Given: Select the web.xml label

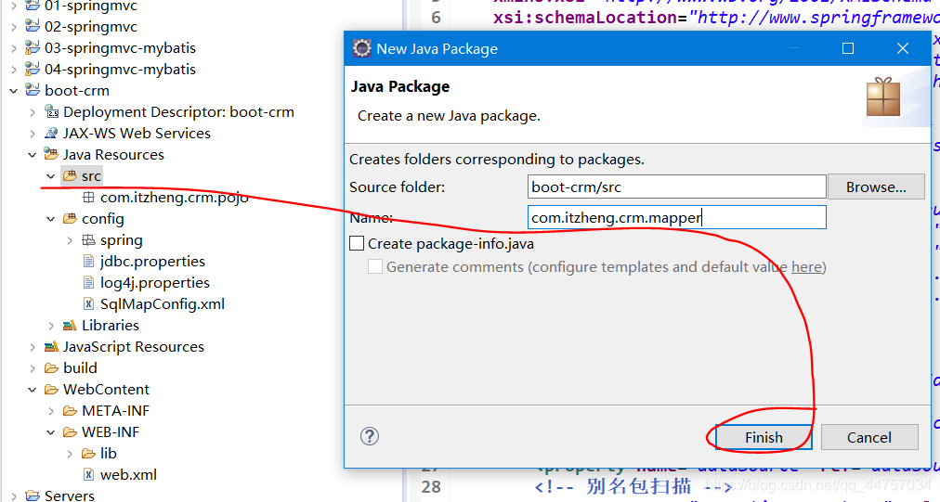Looking at the screenshot, I should [128, 474].
